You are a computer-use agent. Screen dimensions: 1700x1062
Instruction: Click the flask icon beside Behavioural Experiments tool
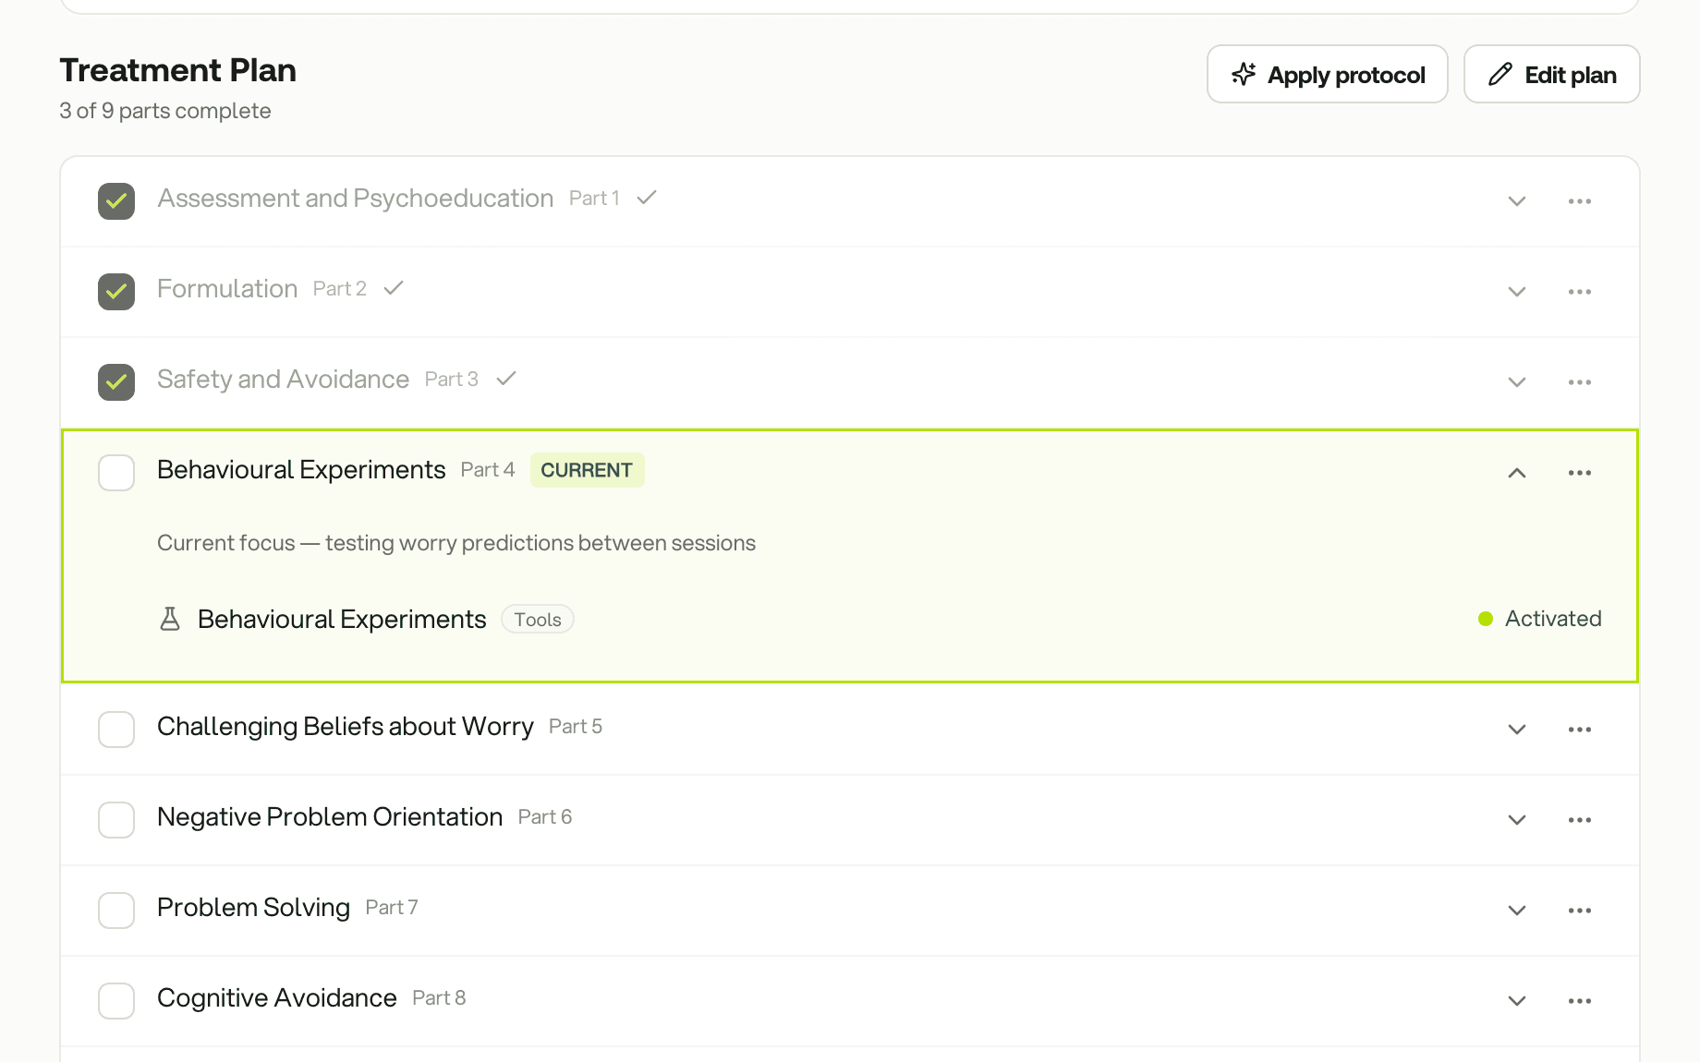170,619
